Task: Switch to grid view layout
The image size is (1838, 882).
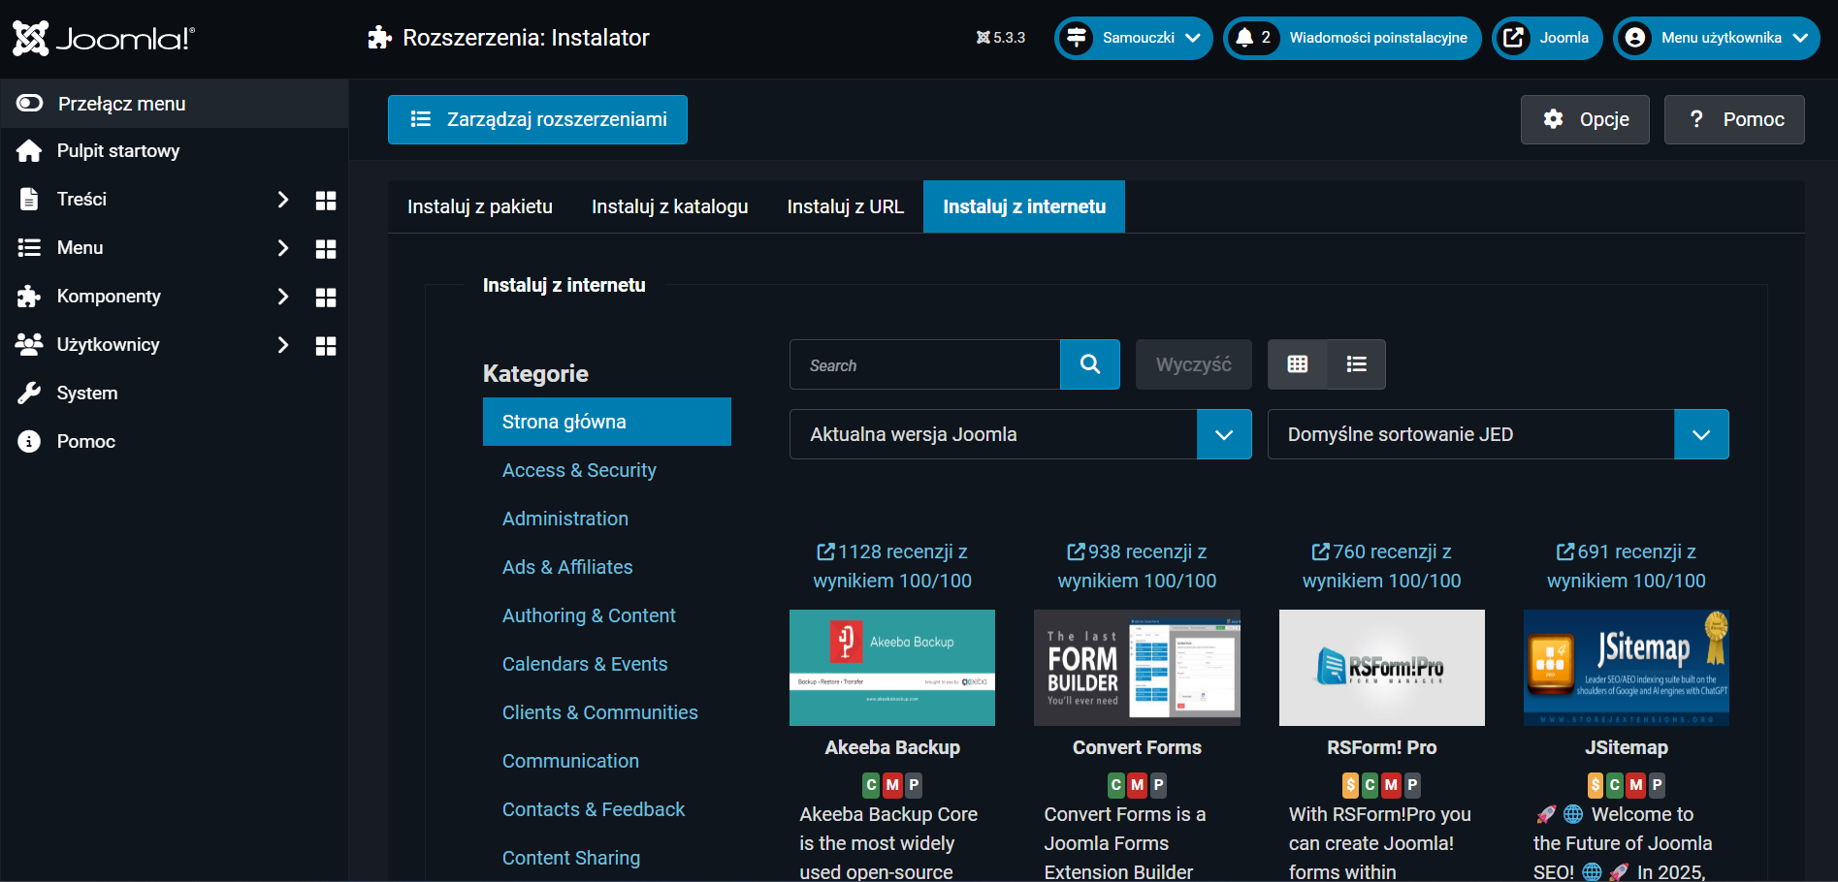Action: (x=1298, y=364)
